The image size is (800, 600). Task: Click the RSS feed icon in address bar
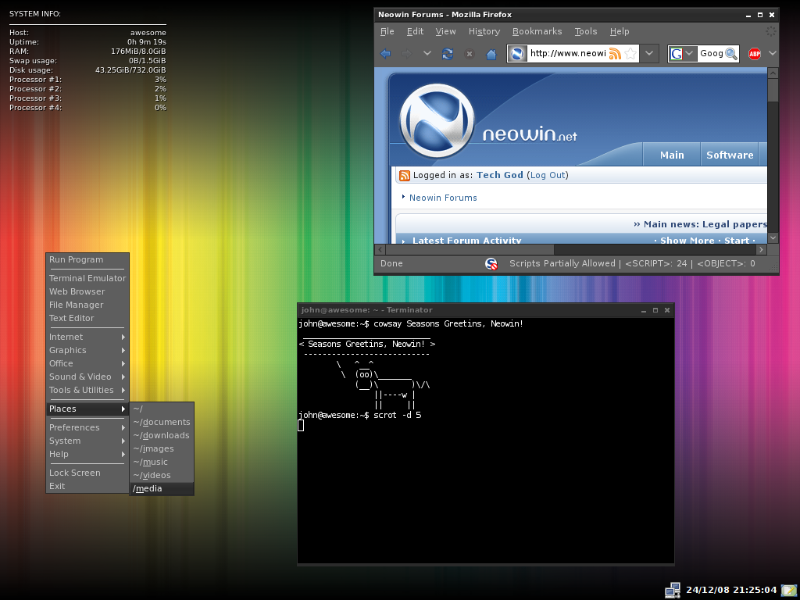615,54
